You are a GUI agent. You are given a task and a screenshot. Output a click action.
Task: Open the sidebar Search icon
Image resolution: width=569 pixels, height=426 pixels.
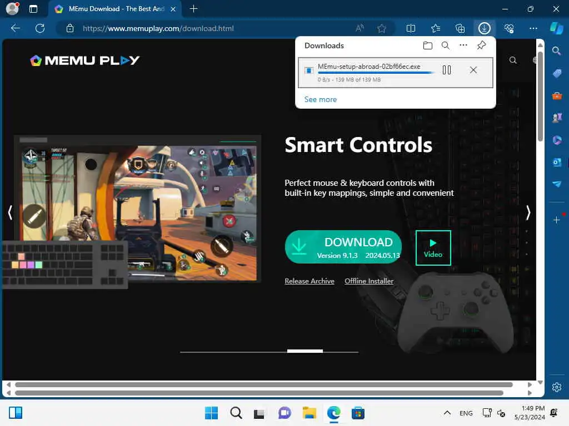pyautogui.click(x=556, y=51)
